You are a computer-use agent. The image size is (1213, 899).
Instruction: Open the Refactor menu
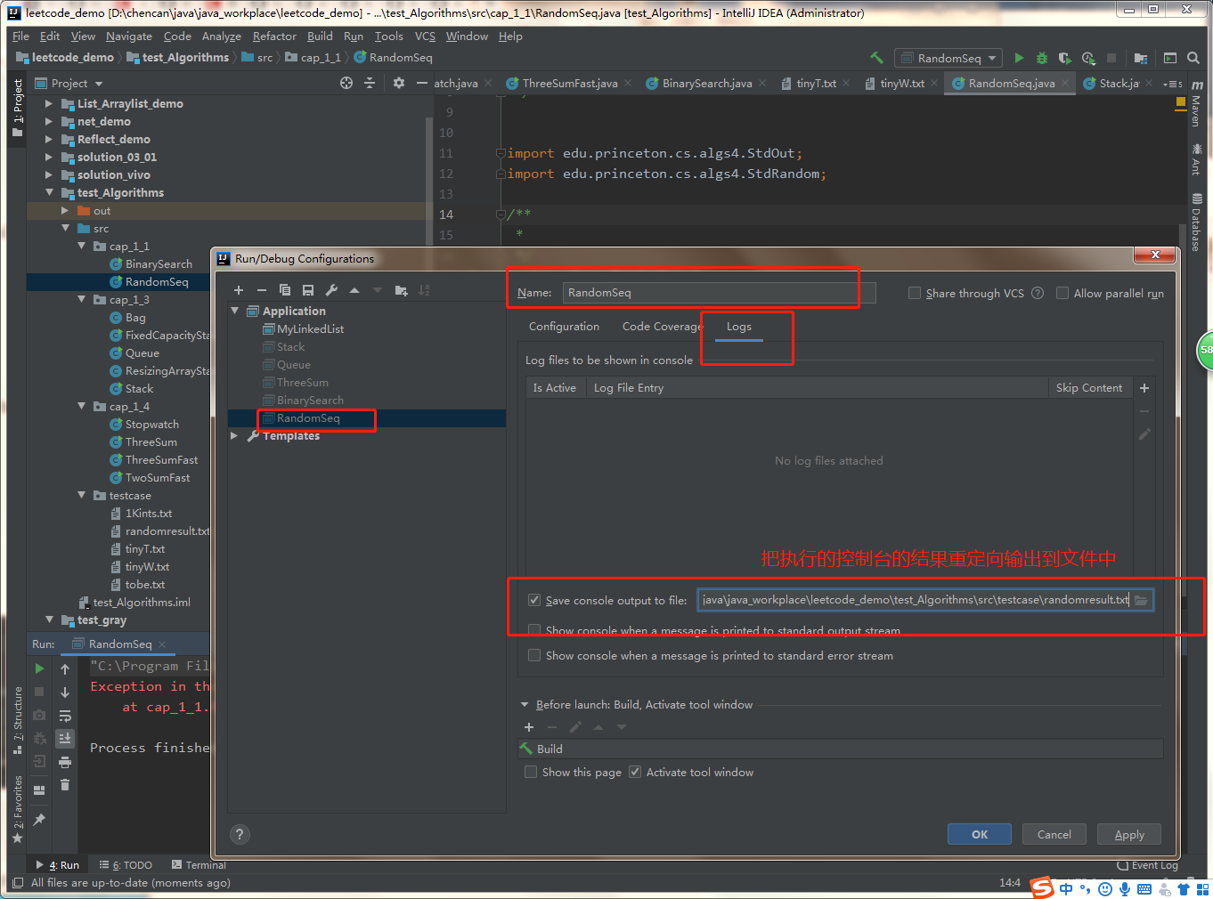[274, 36]
